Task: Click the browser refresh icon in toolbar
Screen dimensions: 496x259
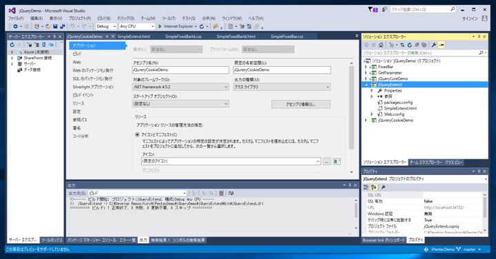Action: 202,27
